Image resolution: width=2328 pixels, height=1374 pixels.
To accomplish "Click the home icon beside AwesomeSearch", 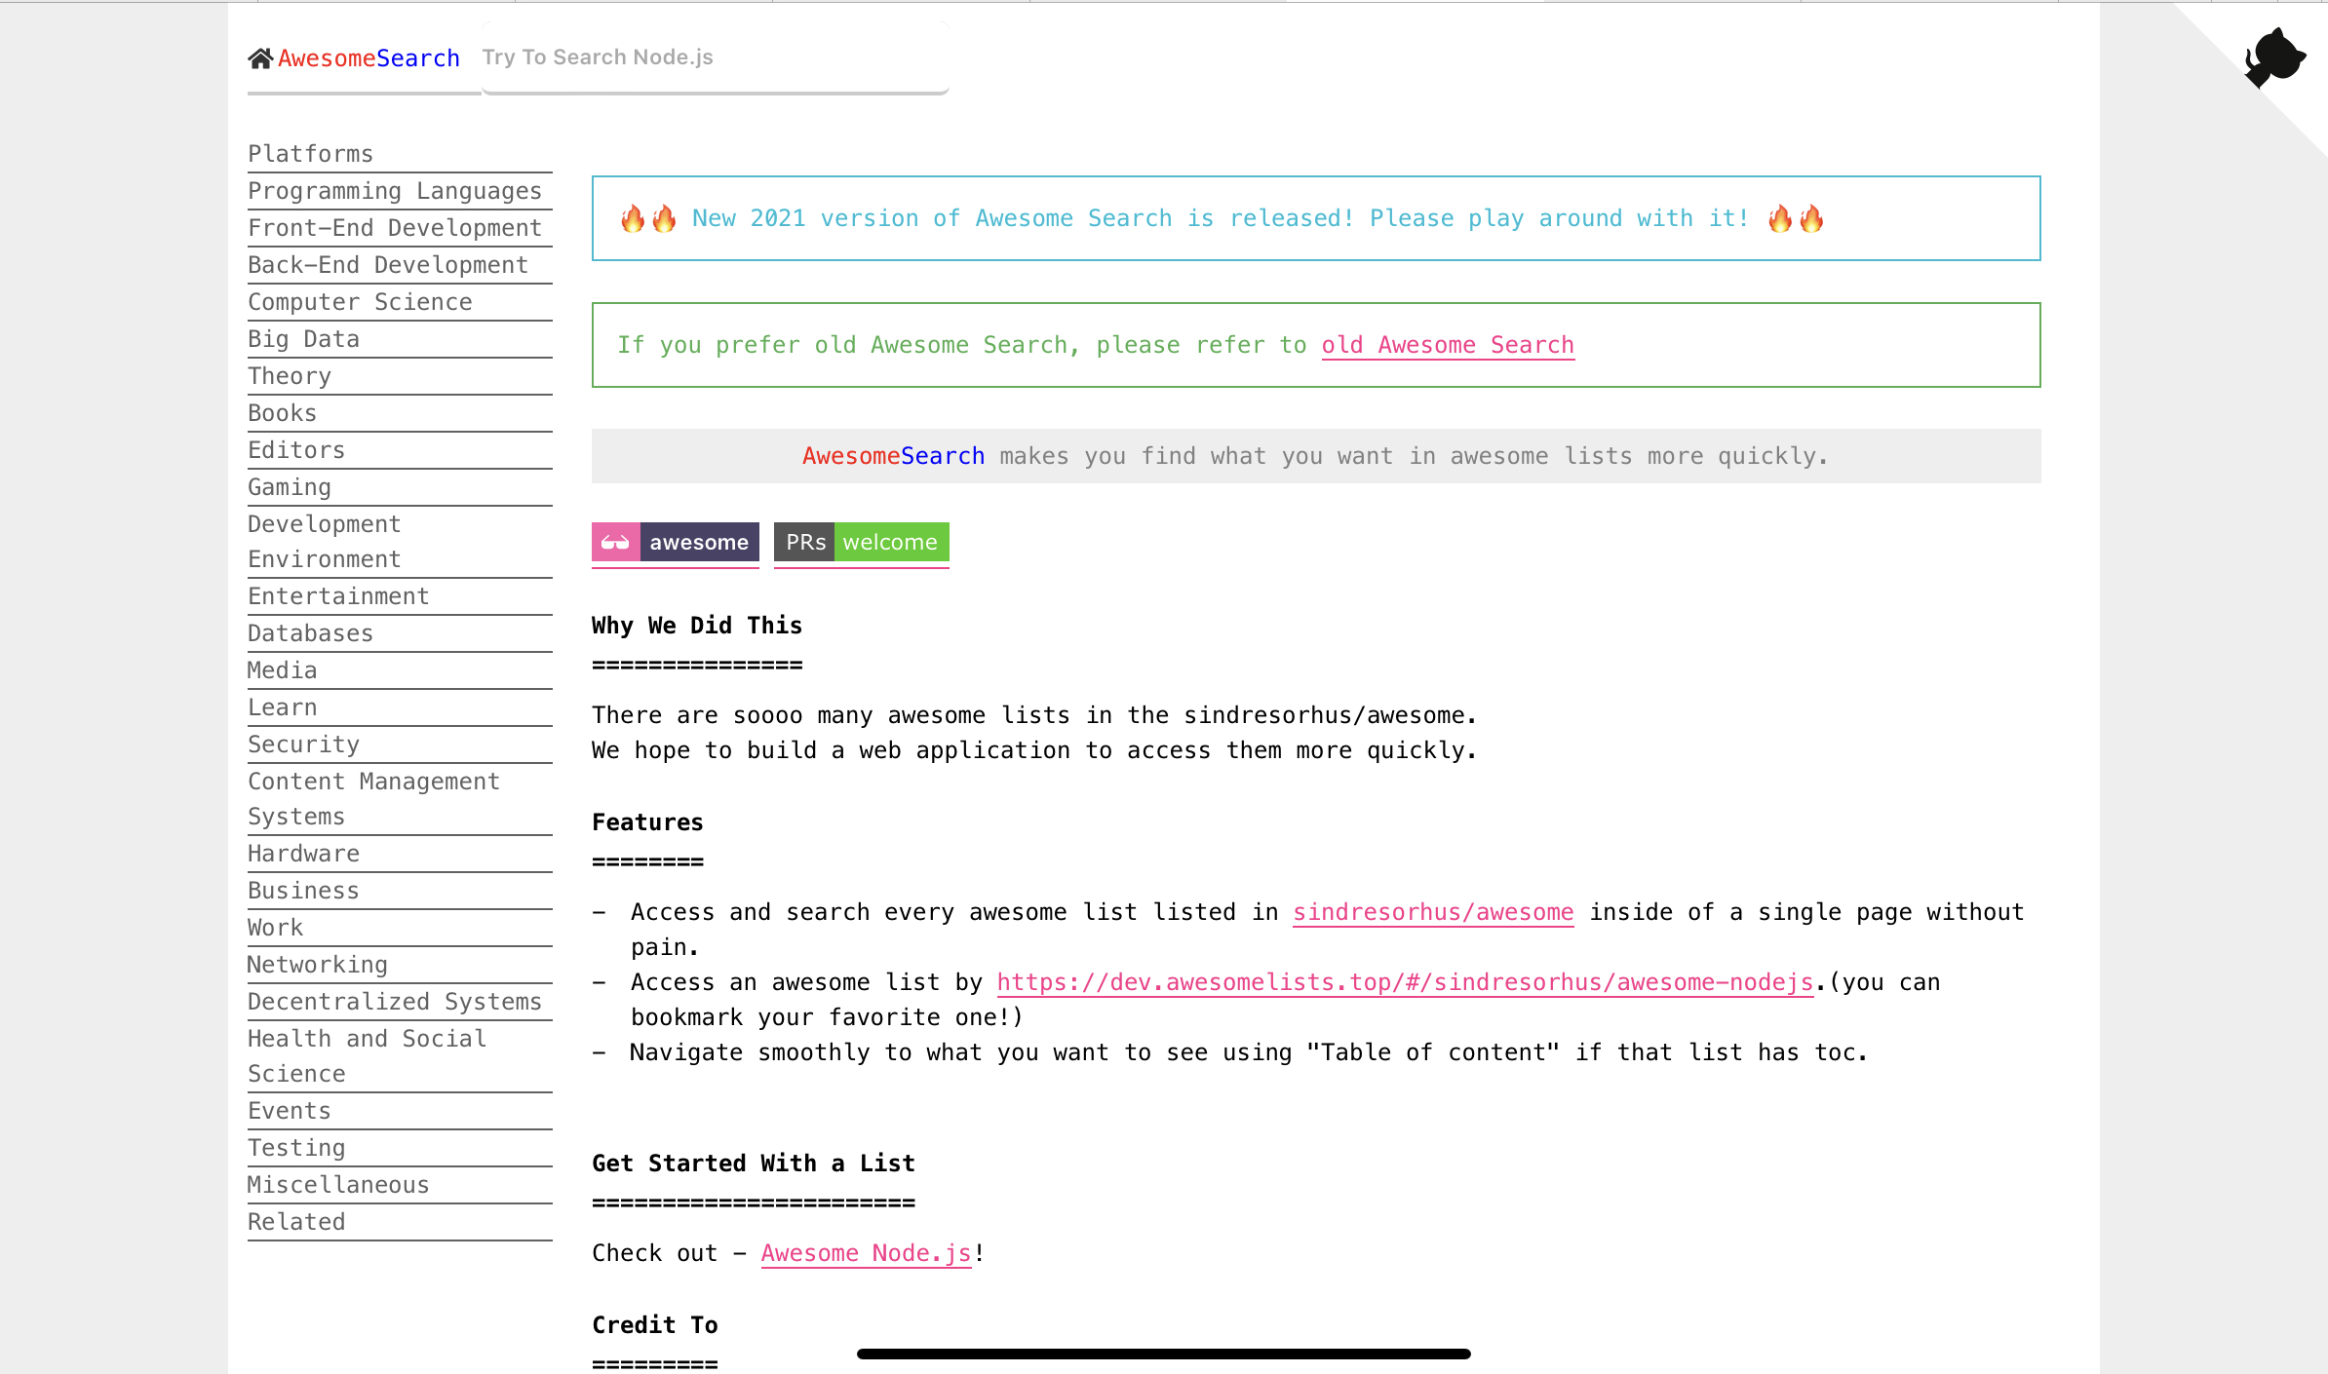I will pyautogui.click(x=260, y=58).
